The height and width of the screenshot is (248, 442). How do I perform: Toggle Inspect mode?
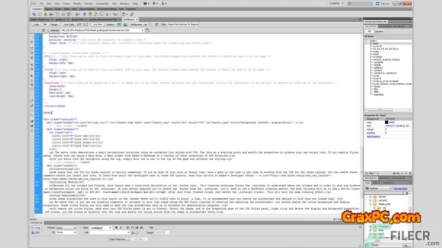point(110,24)
